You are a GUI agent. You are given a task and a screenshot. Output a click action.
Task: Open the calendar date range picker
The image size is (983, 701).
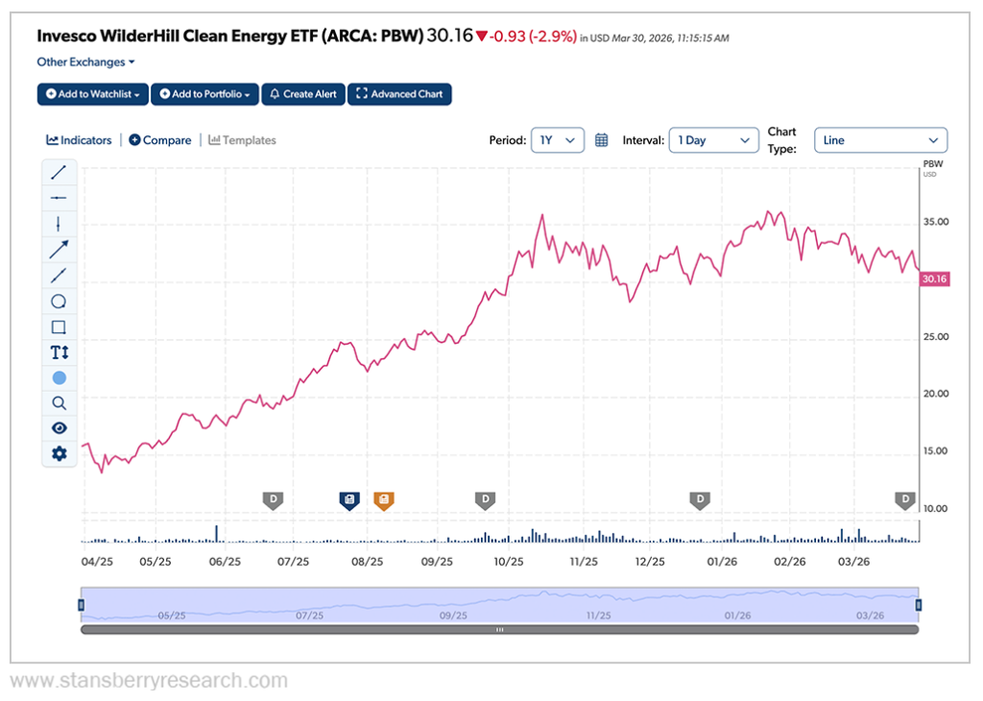[602, 140]
